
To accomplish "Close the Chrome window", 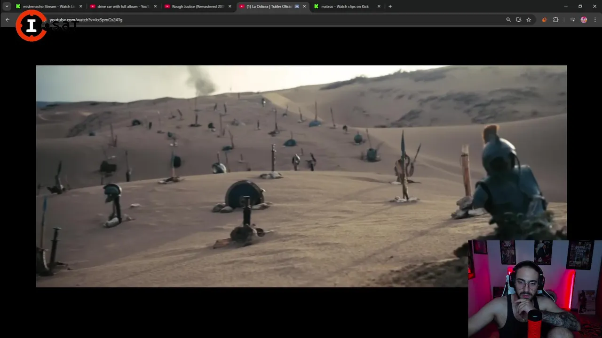I will click(x=594, y=6).
